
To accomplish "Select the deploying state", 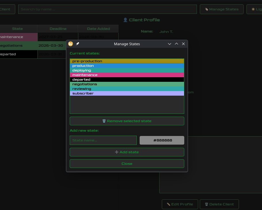I will [127, 70].
